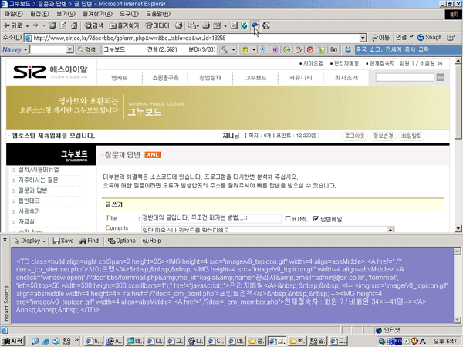This screenshot has width=463, height=347.
Task: Click the 시작 Start button on taskbar
Action: click(x=13, y=340)
